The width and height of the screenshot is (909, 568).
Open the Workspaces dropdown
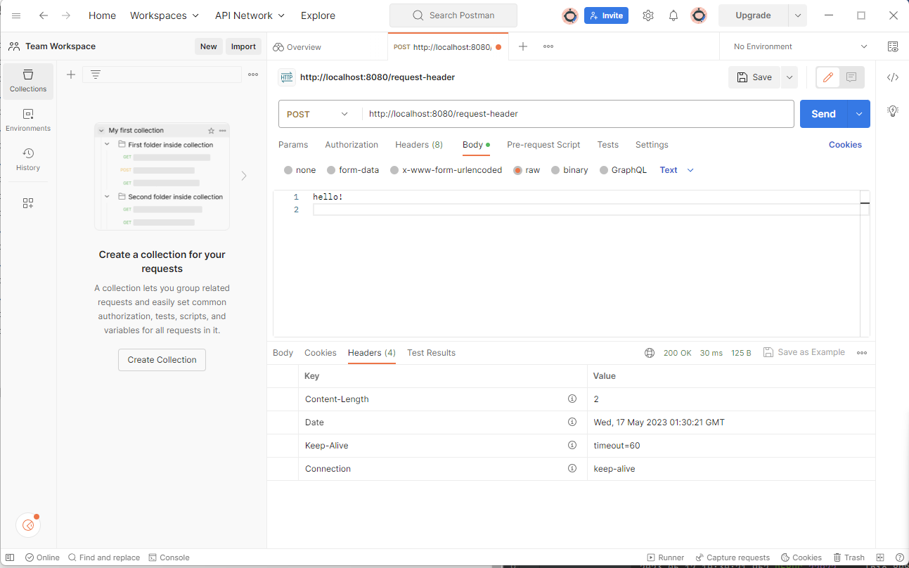click(x=165, y=15)
